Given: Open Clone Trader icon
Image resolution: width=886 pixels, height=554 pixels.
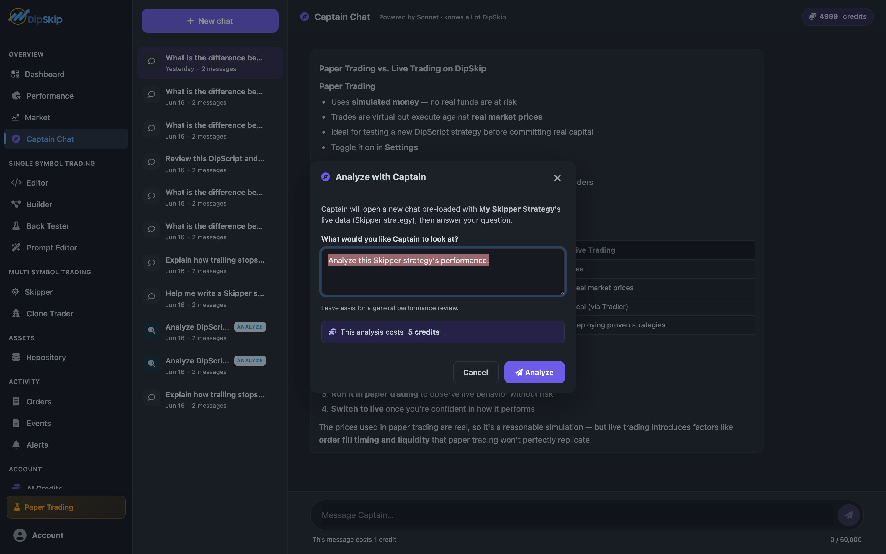Looking at the screenshot, I should point(16,313).
